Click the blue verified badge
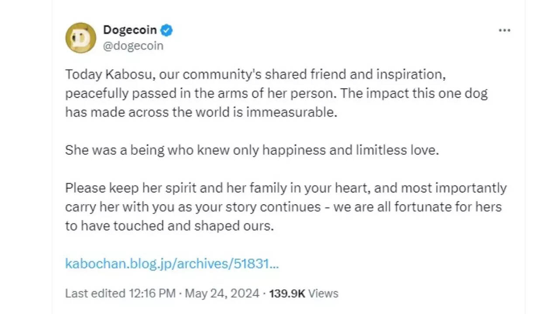The width and height of the screenshot is (559, 314). pyautogui.click(x=167, y=30)
